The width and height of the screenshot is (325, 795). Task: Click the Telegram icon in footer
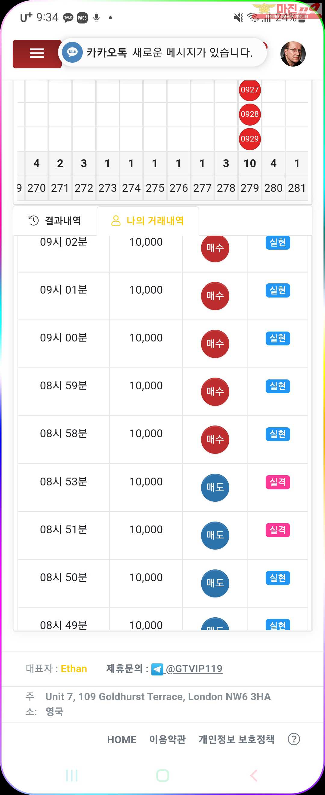pyautogui.click(x=157, y=669)
